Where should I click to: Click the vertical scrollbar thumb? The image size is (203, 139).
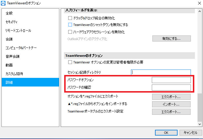click(x=200, y=108)
